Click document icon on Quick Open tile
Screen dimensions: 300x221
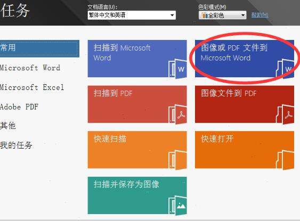click(285, 160)
